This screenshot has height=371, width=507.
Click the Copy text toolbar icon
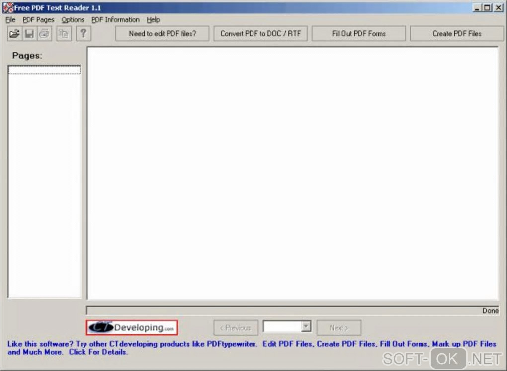(64, 34)
